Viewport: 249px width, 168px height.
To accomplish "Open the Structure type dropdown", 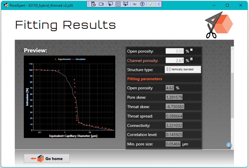I will coord(183,69).
